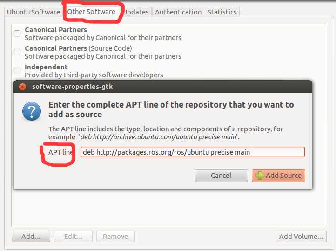The width and height of the screenshot is (336, 251).
Task: Cancel adding the repository
Action: pyautogui.click(x=221, y=176)
